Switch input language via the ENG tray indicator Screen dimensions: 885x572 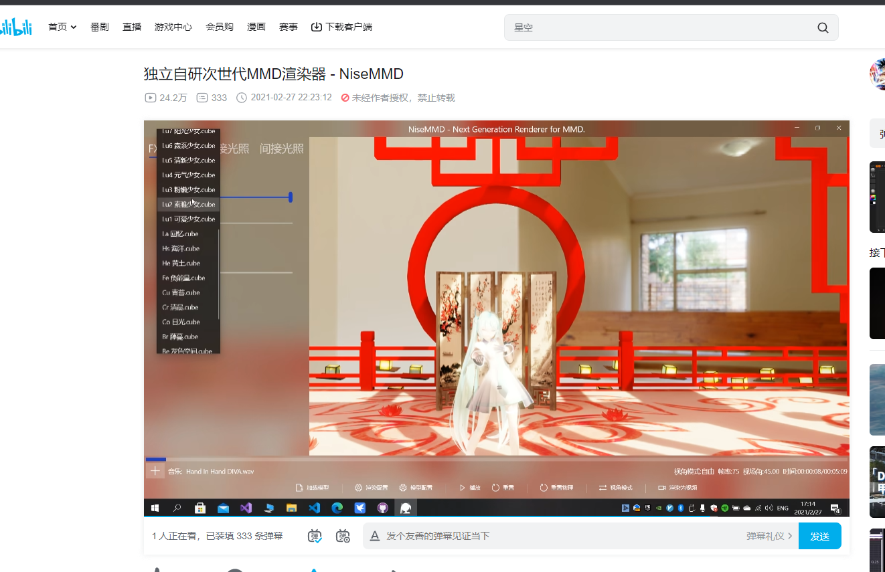782,508
